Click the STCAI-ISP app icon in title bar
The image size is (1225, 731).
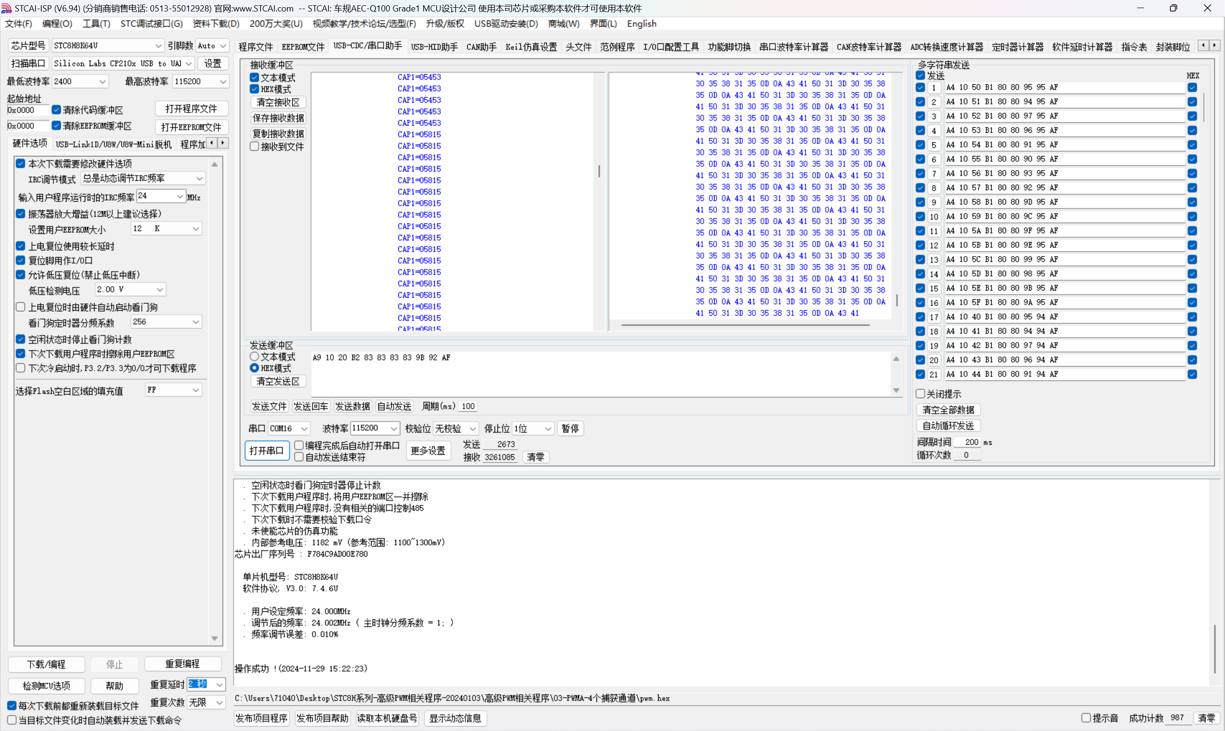(6, 8)
